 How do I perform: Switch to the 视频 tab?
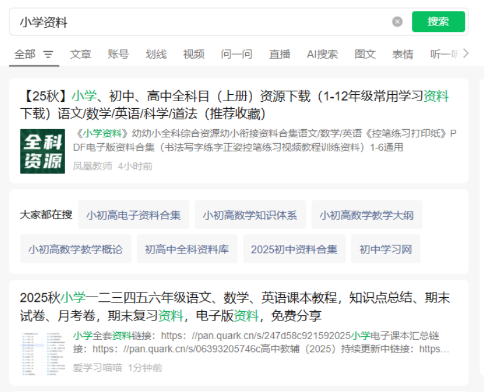point(193,54)
